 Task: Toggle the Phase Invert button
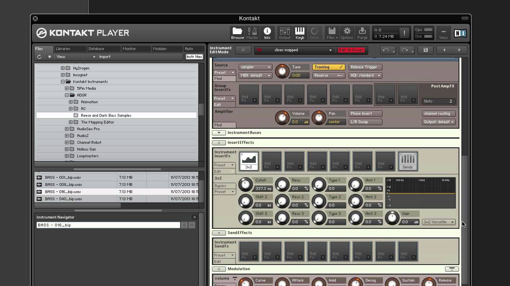tap(365, 114)
